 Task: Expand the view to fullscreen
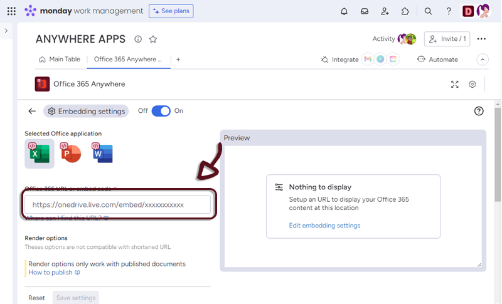(x=455, y=85)
